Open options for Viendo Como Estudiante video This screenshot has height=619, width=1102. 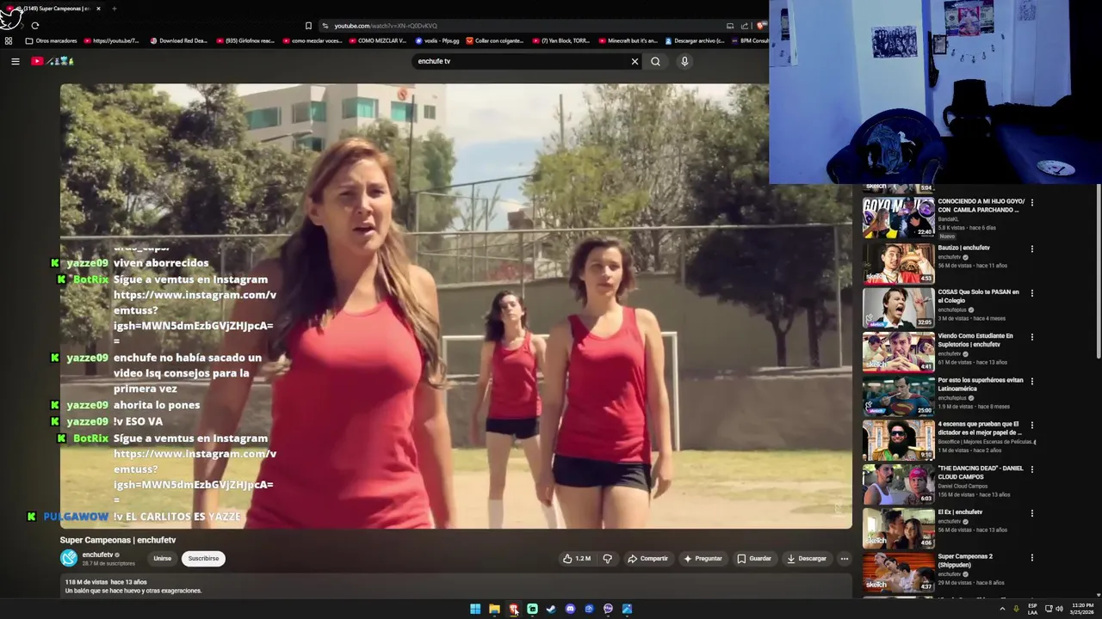pyautogui.click(x=1032, y=337)
